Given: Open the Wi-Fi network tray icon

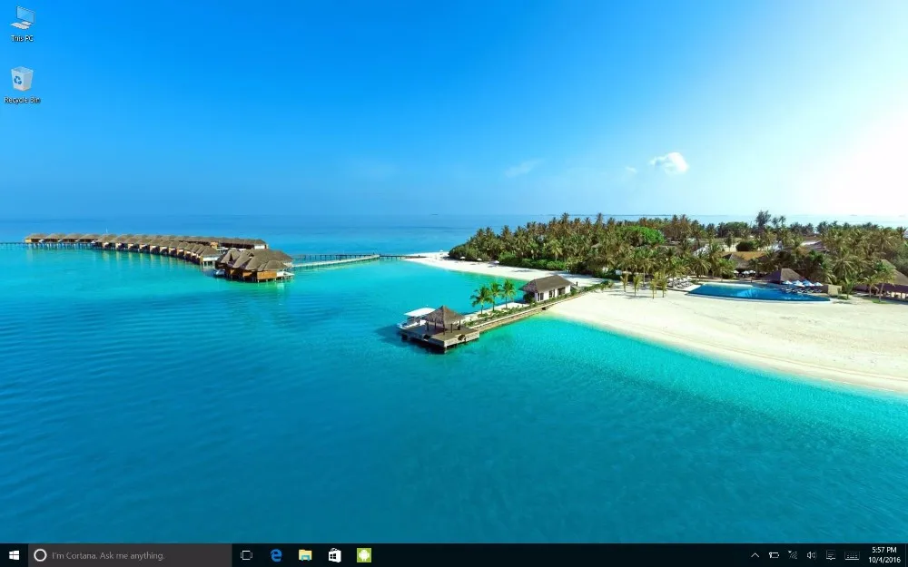Looking at the screenshot, I should 792,555.
